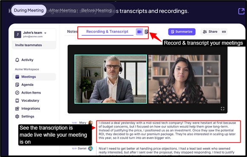247x157 pixels.
Task: Click the Agenda document icon
Action: pyautogui.click(x=17, y=85)
